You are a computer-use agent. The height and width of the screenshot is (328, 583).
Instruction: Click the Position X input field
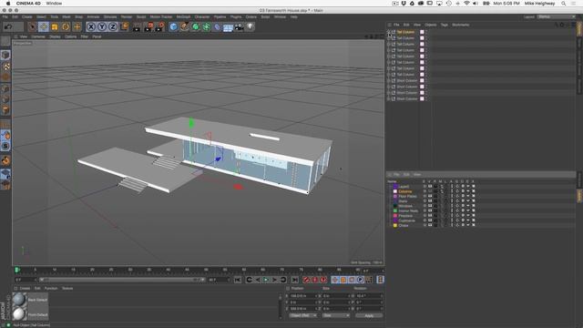303,296
